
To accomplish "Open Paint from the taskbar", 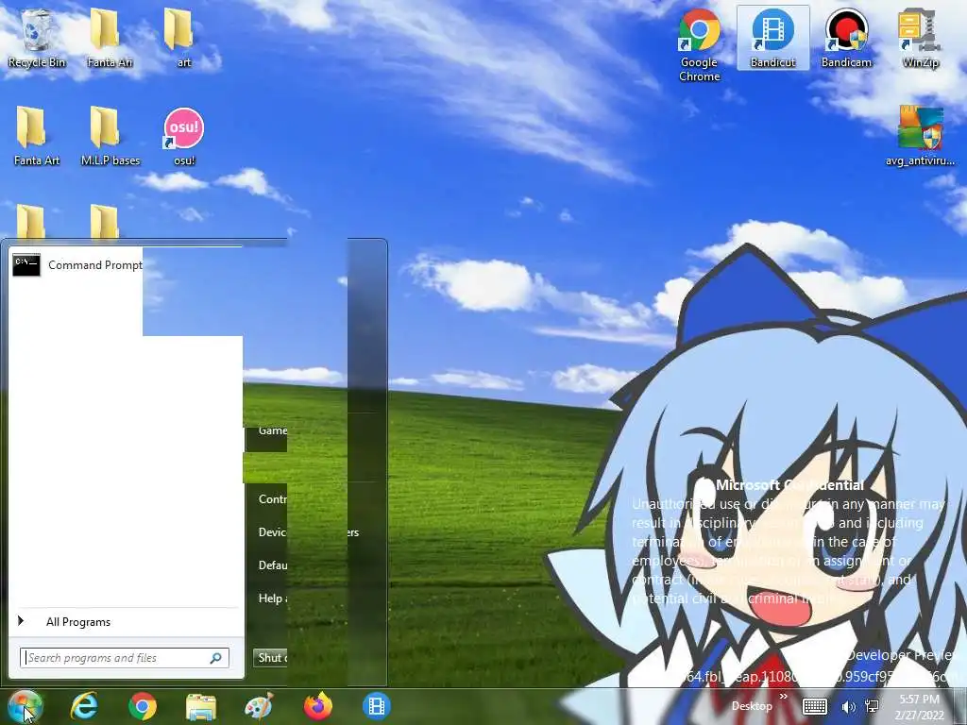I will tap(260, 706).
